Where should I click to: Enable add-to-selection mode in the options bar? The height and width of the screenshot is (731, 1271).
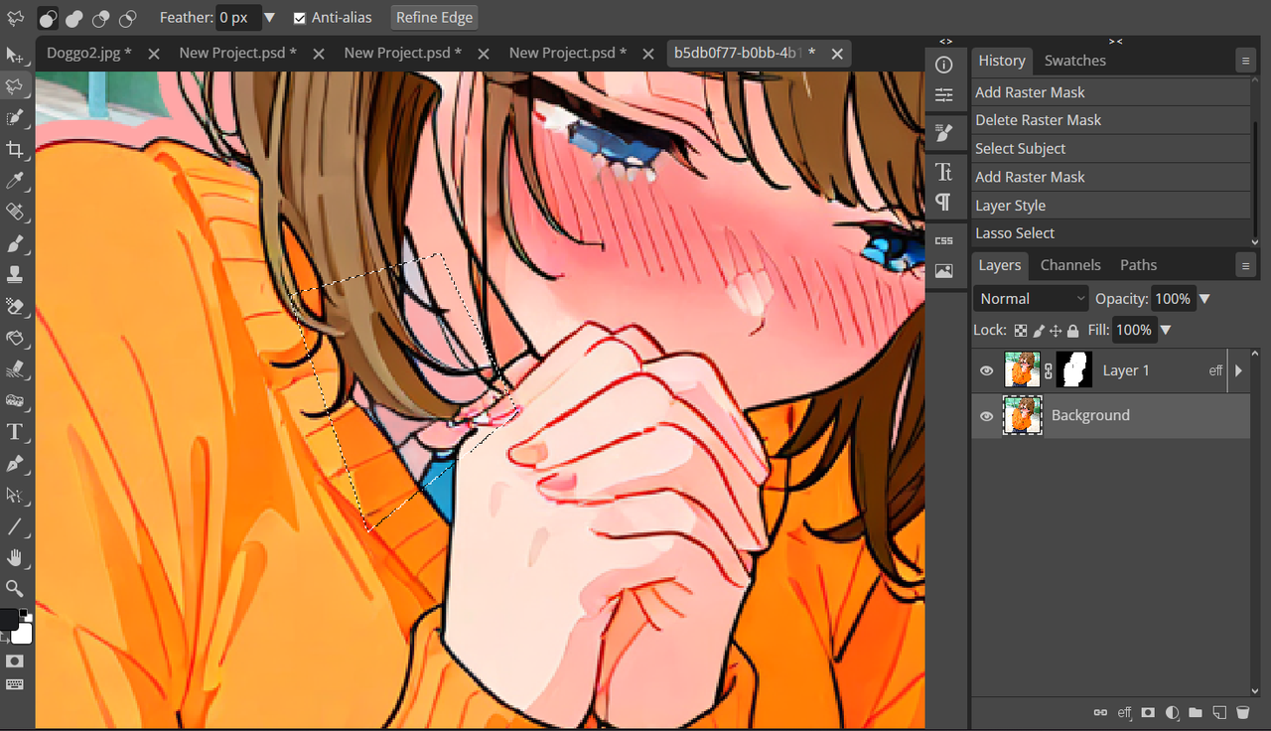pos(74,19)
